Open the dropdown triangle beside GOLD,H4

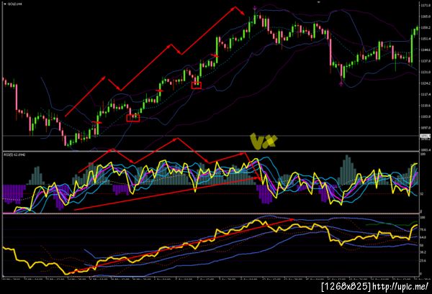(5, 4)
